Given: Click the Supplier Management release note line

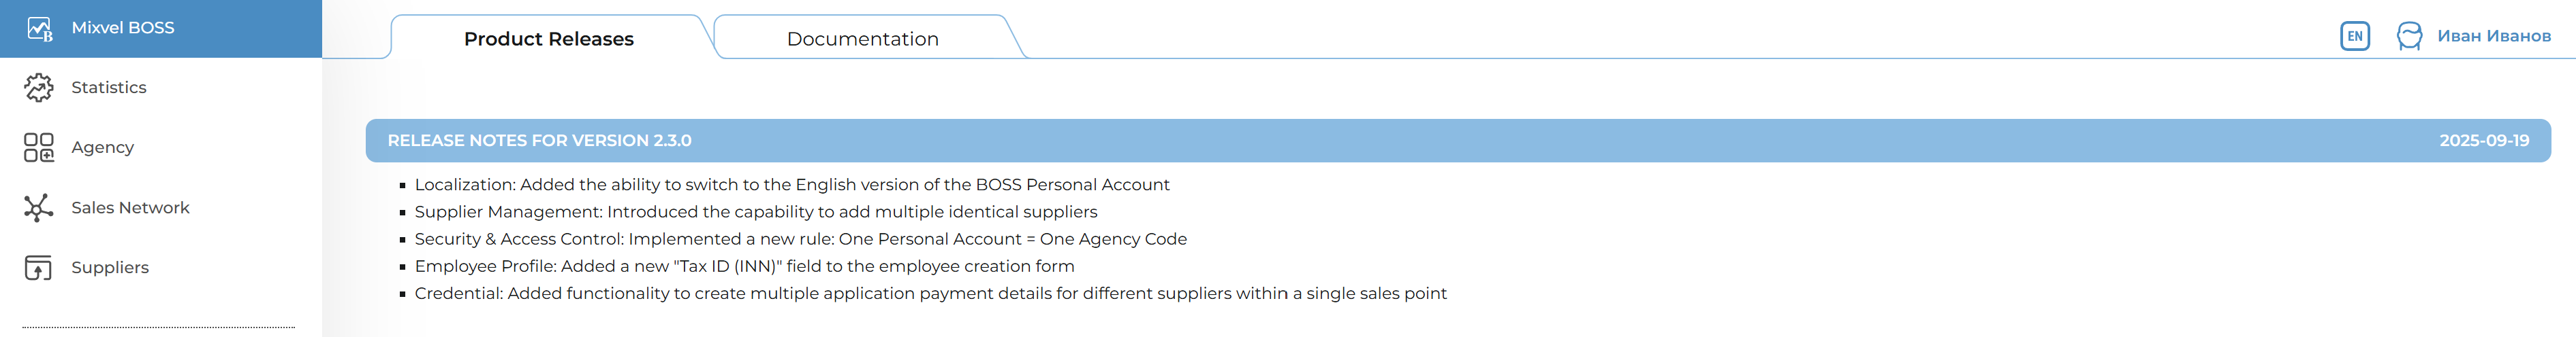Looking at the screenshot, I should click(x=755, y=211).
